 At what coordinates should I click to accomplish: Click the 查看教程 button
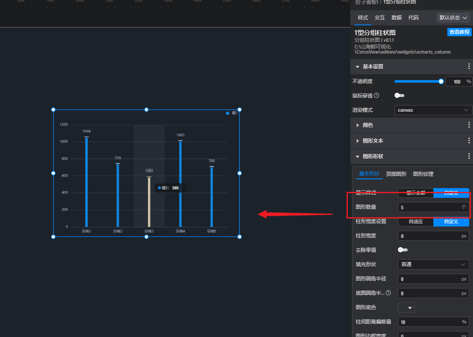[459, 32]
